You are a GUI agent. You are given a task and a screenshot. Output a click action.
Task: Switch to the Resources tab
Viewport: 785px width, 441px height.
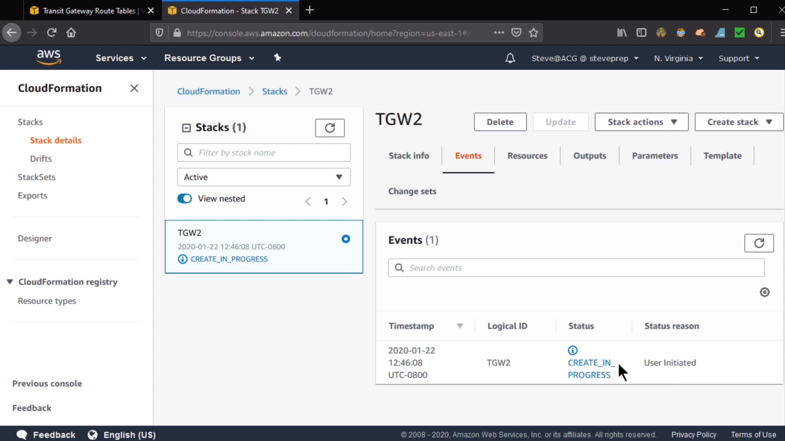527,156
